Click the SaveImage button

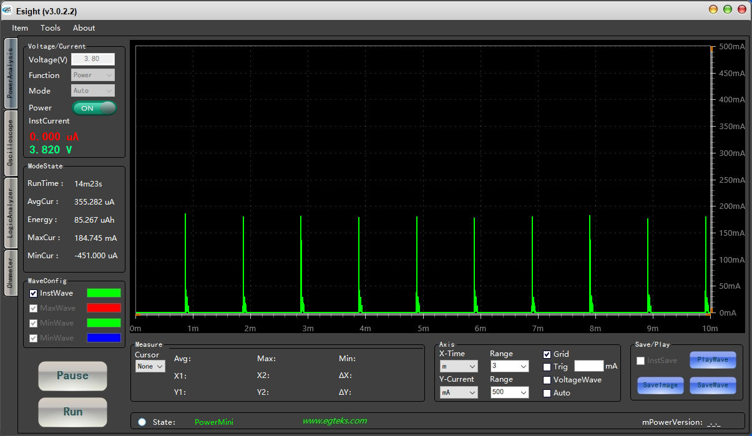[660, 385]
